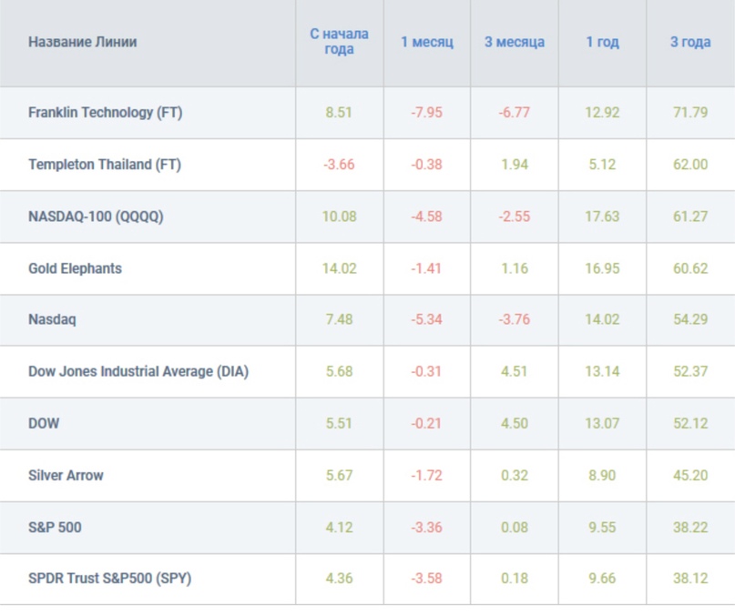Click Nasdaq row 1-year value 14.02

click(x=602, y=319)
